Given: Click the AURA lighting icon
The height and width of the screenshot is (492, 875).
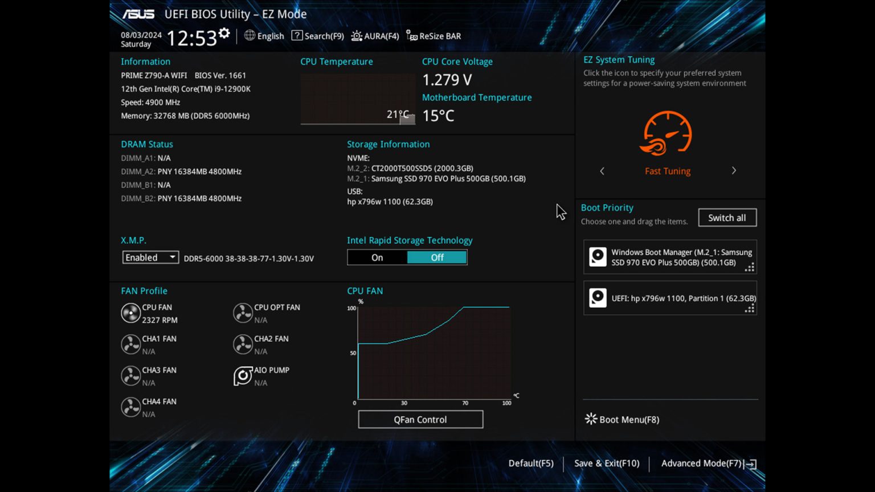Looking at the screenshot, I should pos(357,36).
